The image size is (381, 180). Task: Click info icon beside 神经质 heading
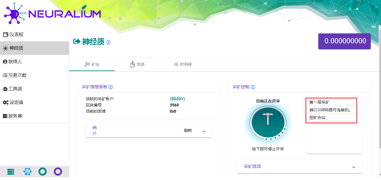coord(108,42)
